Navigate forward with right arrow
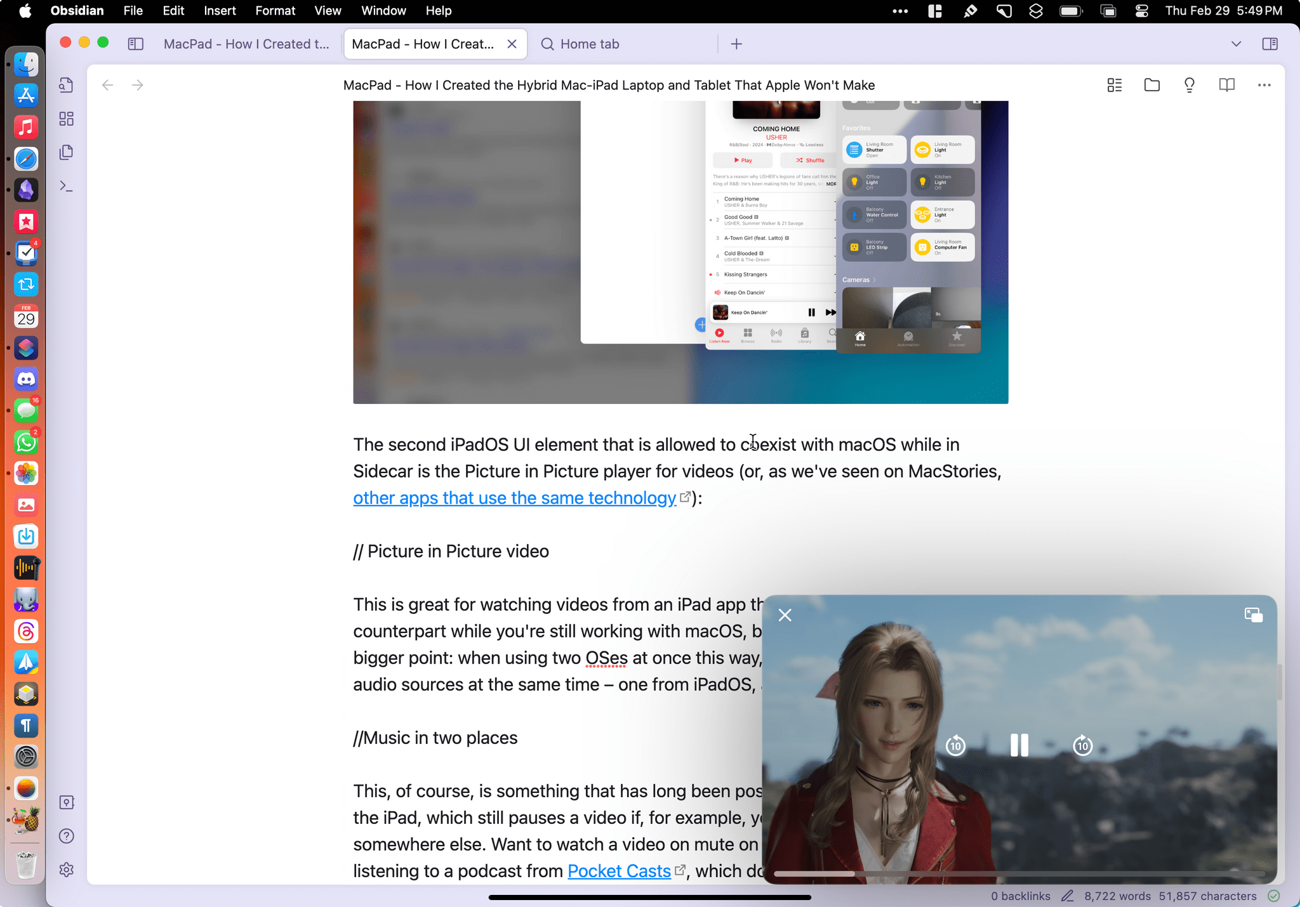This screenshot has width=1300, height=907. (138, 85)
